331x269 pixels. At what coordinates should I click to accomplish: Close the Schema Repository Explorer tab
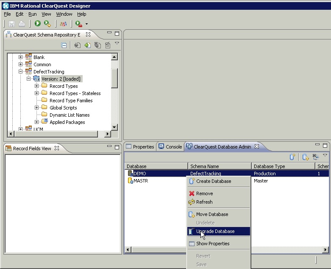(88, 34)
